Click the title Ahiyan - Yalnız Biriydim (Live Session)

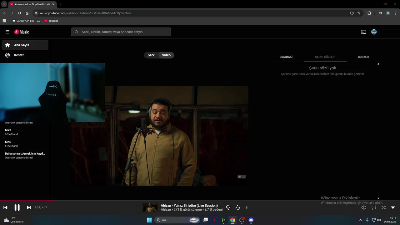click(189, 206)
